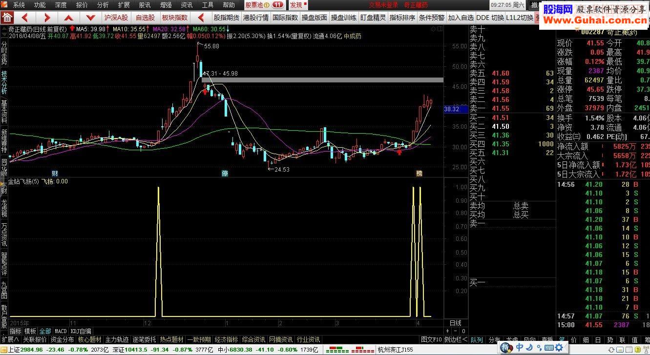Open 关联报价 bottom tab

click(x=35, y=339)
